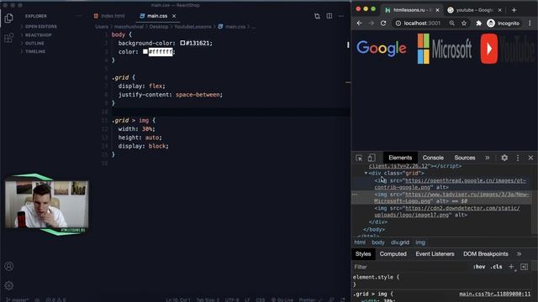Click the Styles Filter input field
Viewport: 538px width, 302px height.
[411, 267]
